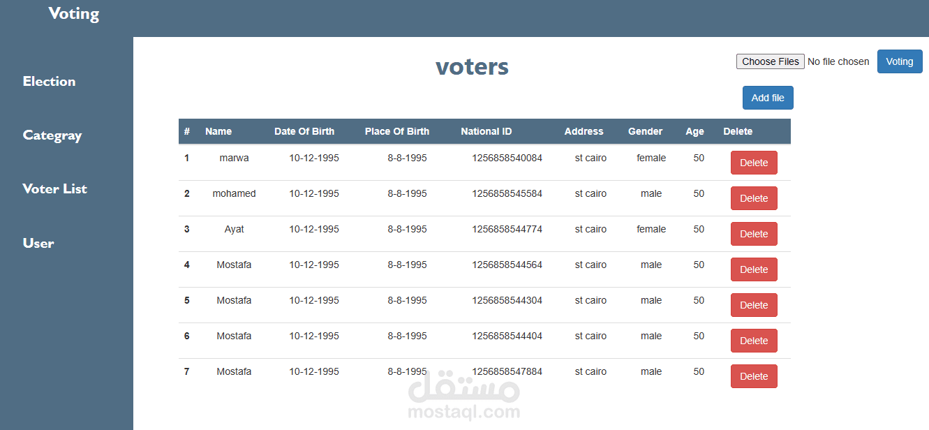Click the Choose Files button
The image size is (929, 430).
click(770, 61)
